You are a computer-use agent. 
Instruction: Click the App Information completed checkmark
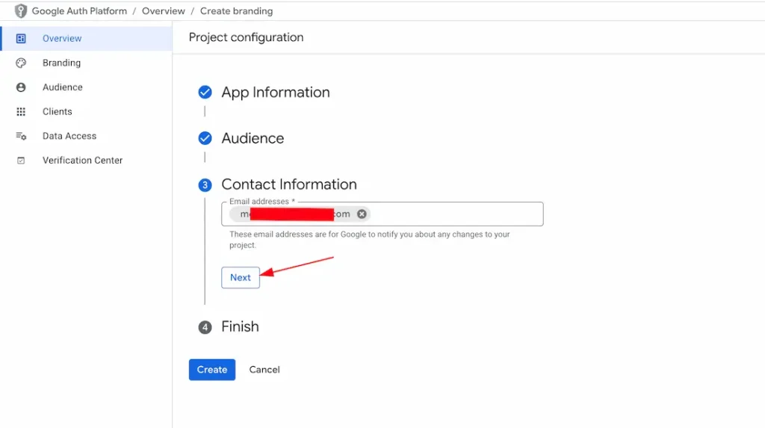click(205, 93)
